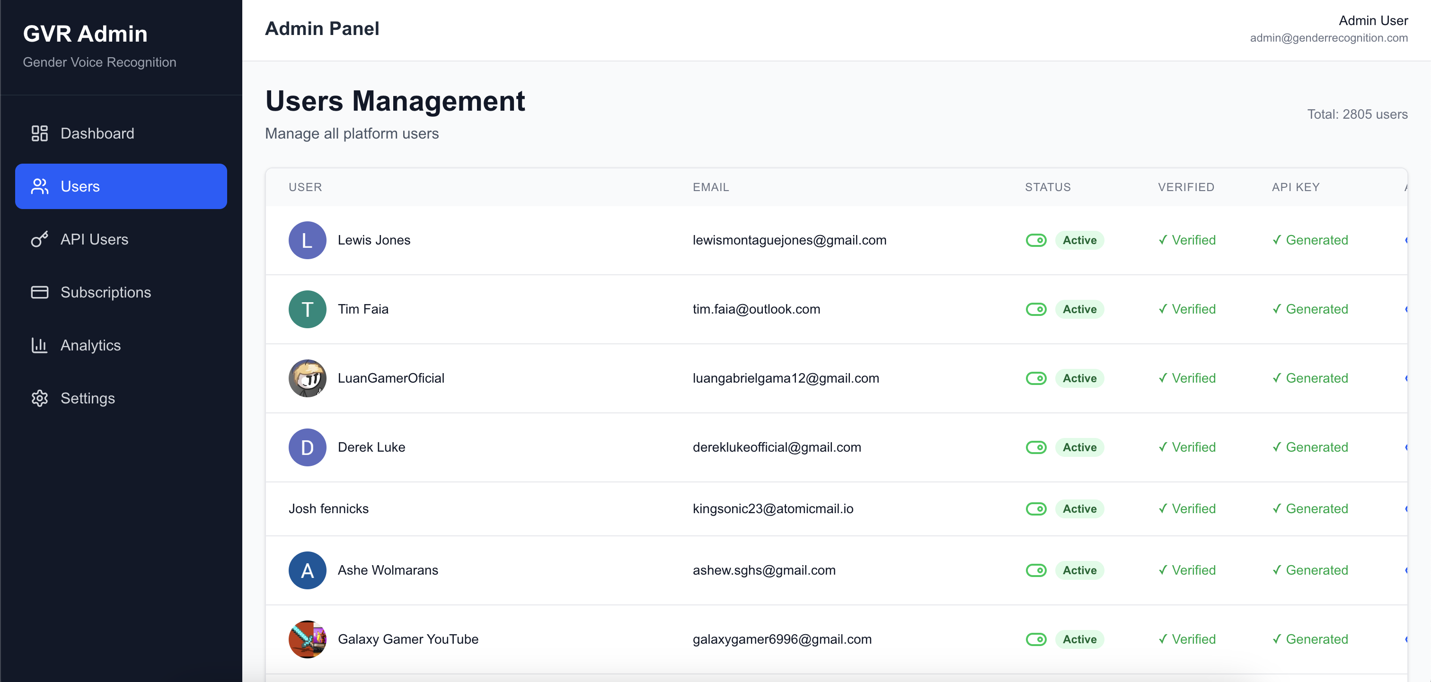The height and width of the screenshot is (682, 1431).
Task: Click LuanGamerOficial's profile picture
Action: tap(307, 378)
